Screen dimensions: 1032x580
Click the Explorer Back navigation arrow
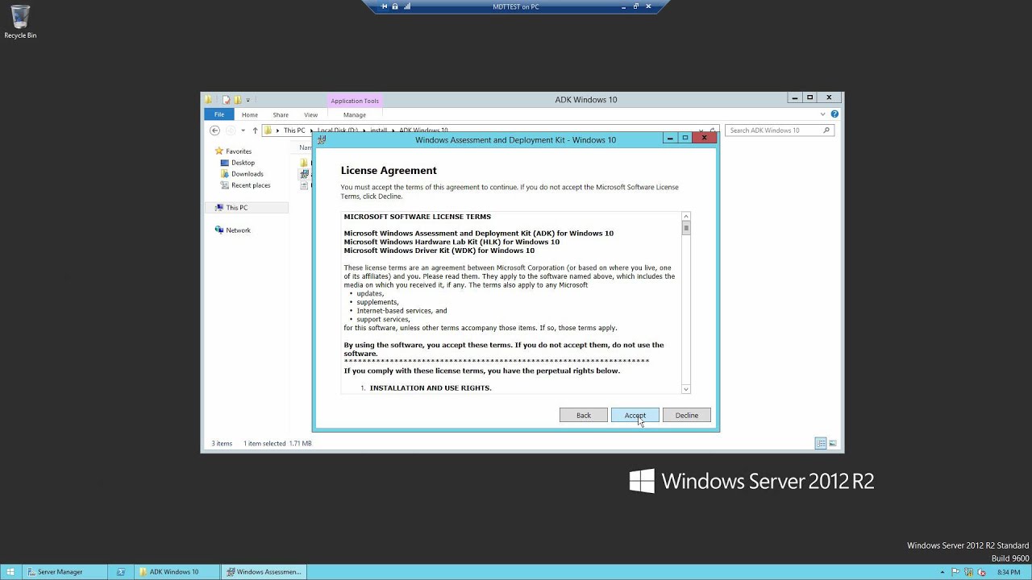214,130
